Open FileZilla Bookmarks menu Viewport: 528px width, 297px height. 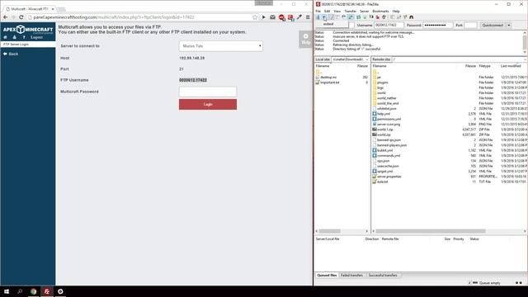pyautogui.click(x=380, y=11)
